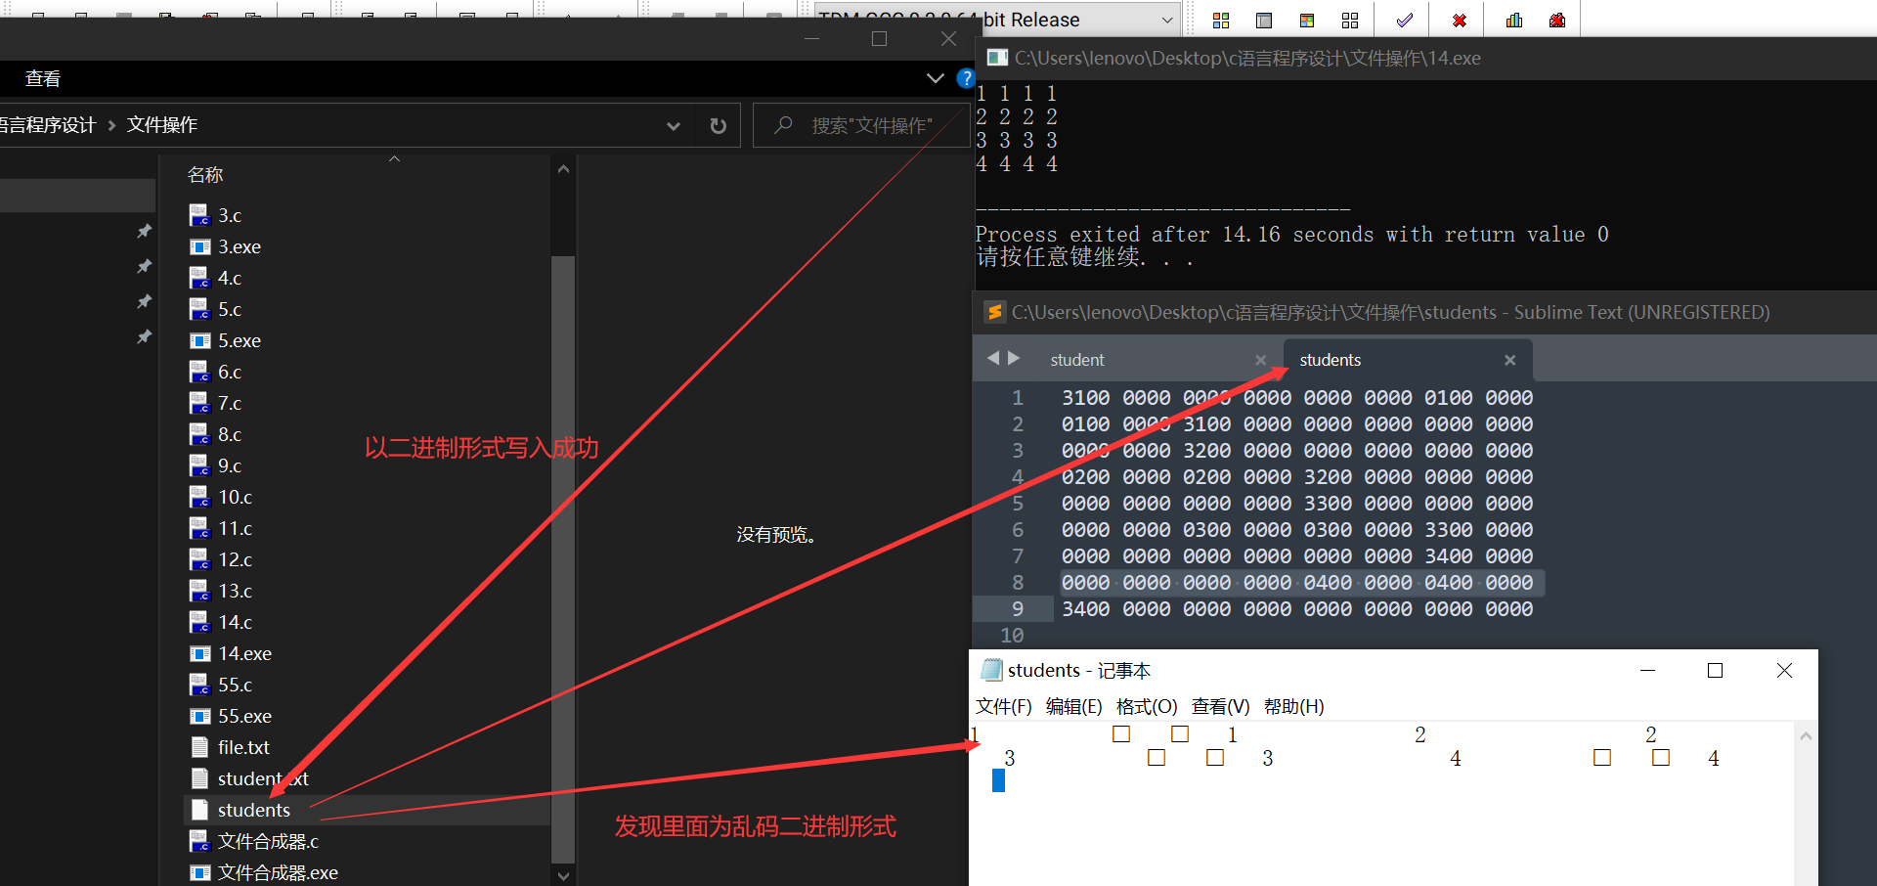Close the students tab in Sublime Text

click(x=1509, y=360)
